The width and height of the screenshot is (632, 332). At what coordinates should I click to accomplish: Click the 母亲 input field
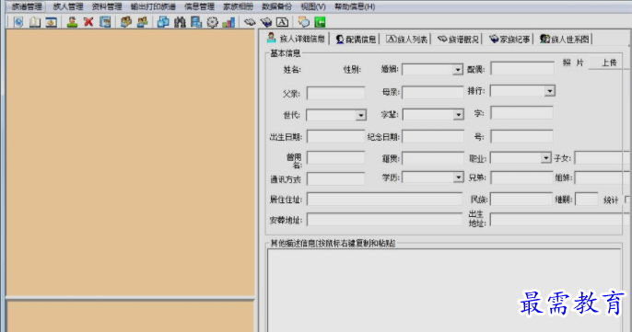click(433, 92)
